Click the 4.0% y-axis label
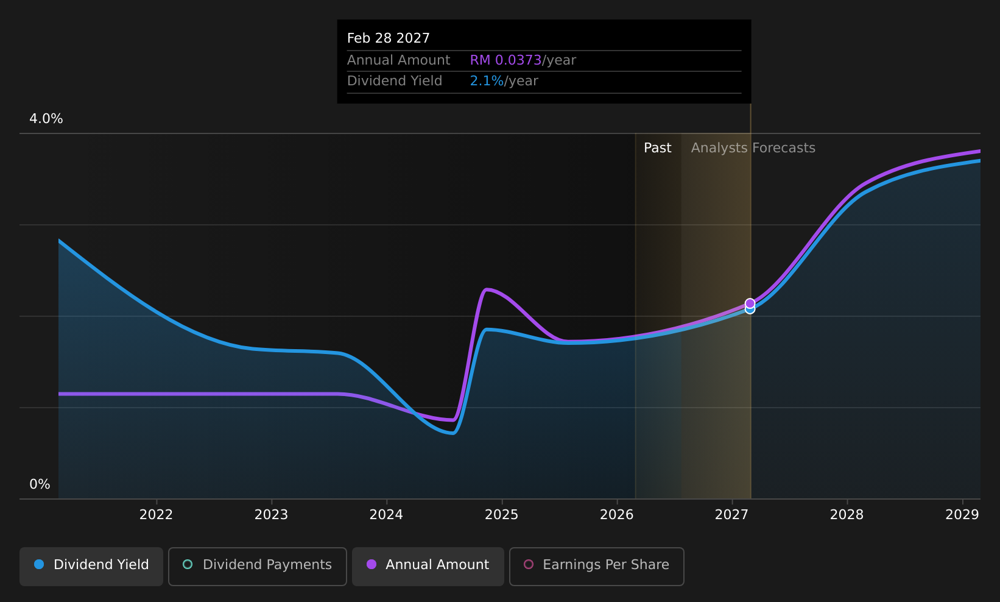 coord(46,119)
